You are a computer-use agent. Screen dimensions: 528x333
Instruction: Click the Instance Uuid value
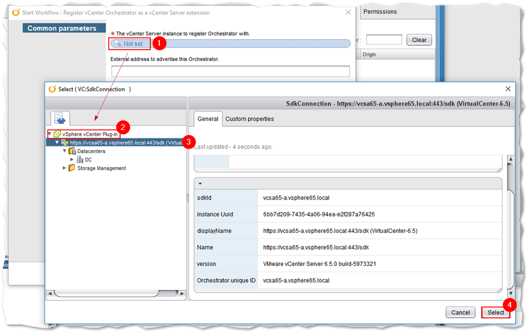coord(319,214)
